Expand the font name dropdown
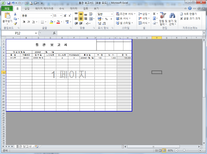The width and height of the screenshot is (207, 154). (51, 16)
